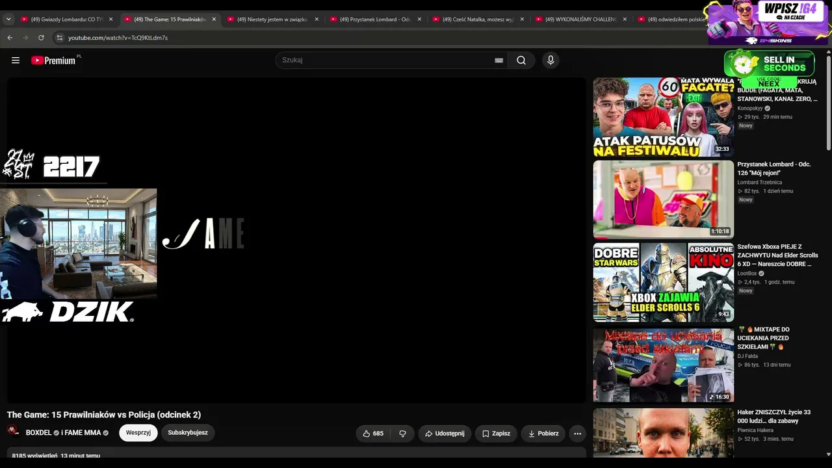Close the Niestety jestem w związku tab
Viewport: 832px width, 468px height.
pyautogui.click(x=317, y=19)
